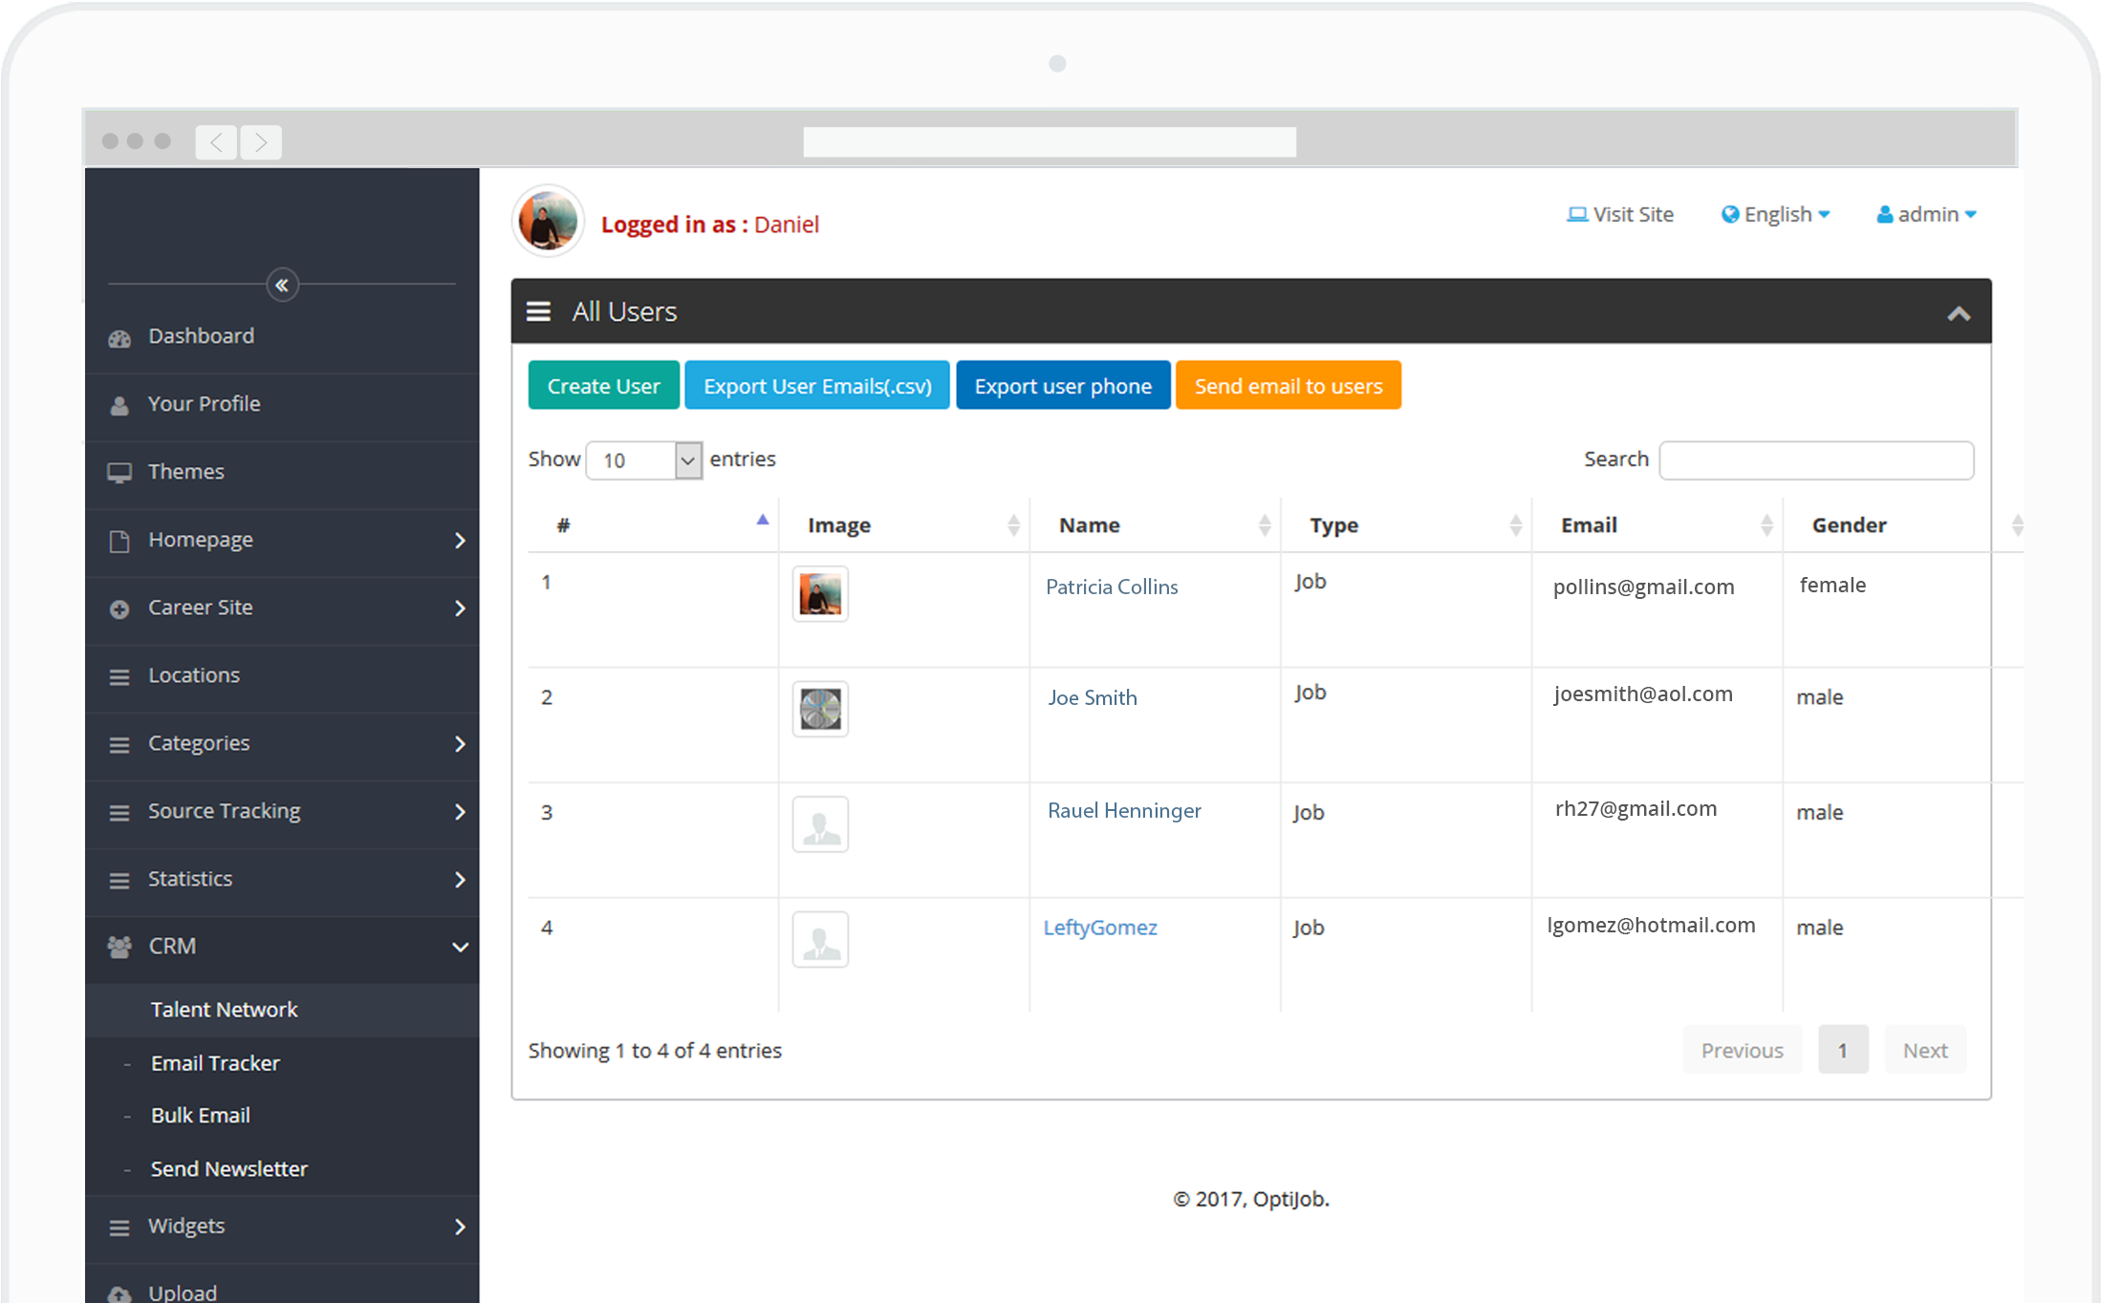The width and height of the screenshot is (2101, 1303).
Task: Sort the table by Image column arrows
Action: [1013, 524]
